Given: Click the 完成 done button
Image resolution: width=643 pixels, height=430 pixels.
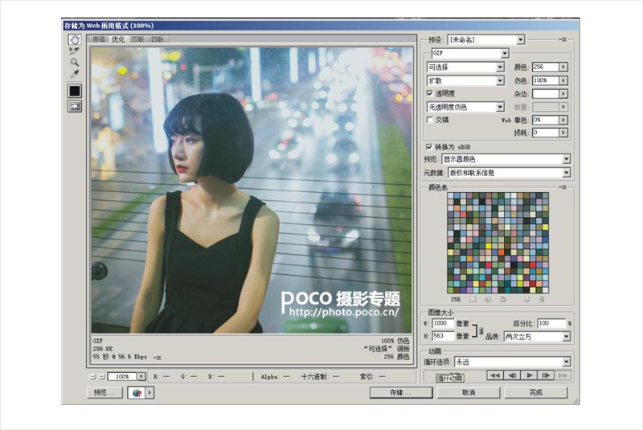Looking at the screenshot, I should click(536, 392).
